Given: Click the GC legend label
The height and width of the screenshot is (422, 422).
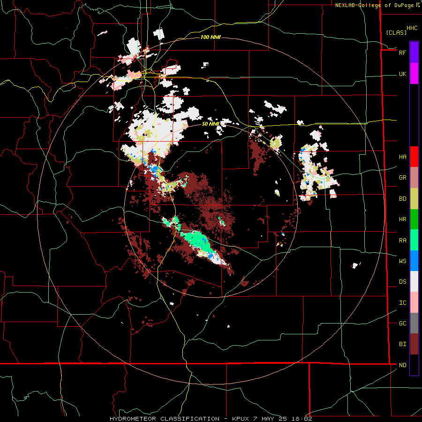Looking at the screenshot, I should [402, 323].
